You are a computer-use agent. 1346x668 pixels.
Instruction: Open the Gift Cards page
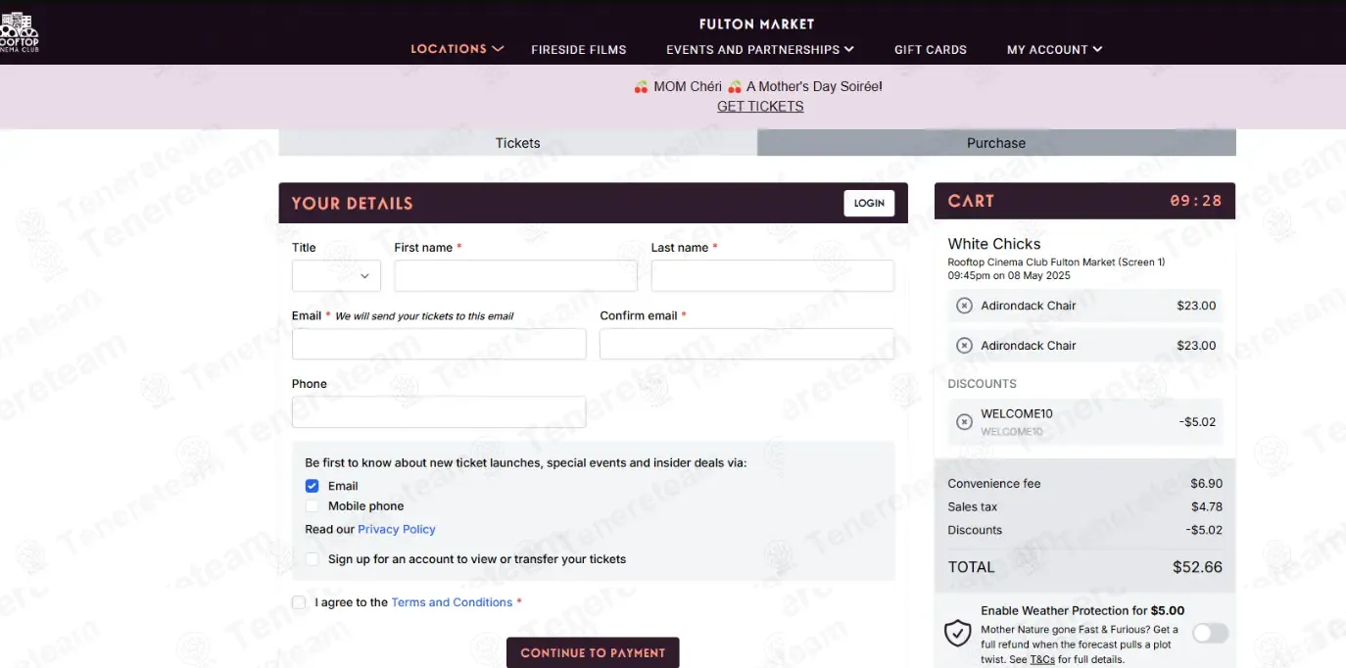click(x=931, y=49)
